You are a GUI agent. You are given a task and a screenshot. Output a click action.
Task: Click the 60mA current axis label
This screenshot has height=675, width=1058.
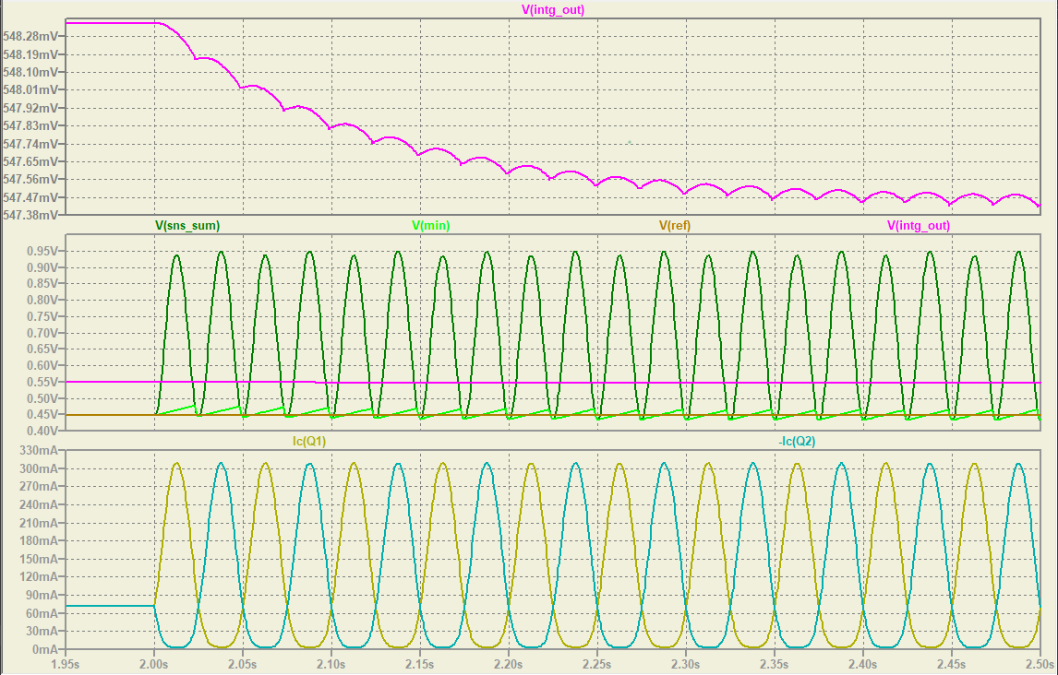click(x=43, y=613)
